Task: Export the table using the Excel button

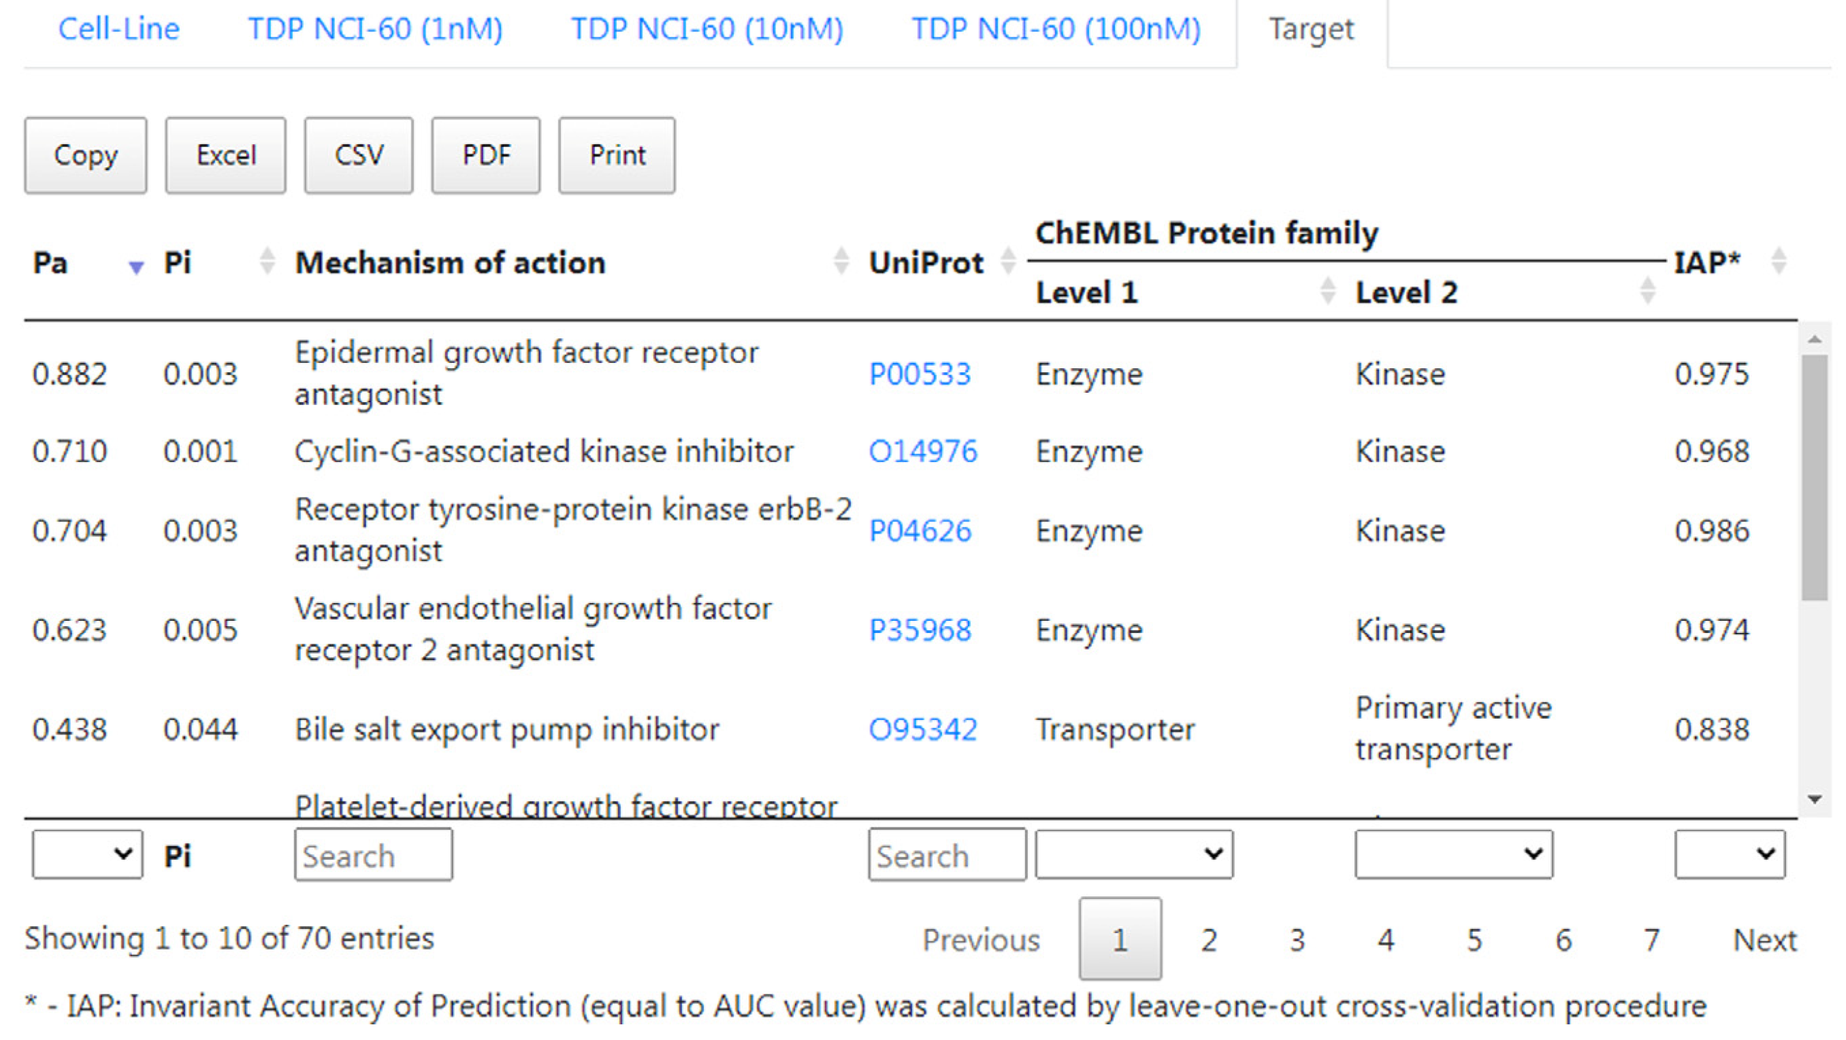Action: pyautogui.click(x=226, y=156)
